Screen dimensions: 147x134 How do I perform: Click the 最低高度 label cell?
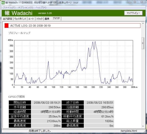(73, 126)
